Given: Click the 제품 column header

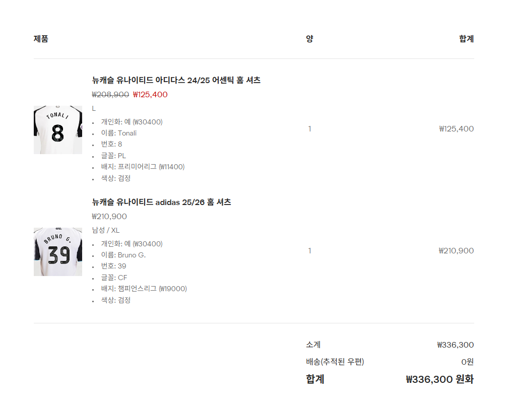Looking at the screenshot, I should coord(41,39).
